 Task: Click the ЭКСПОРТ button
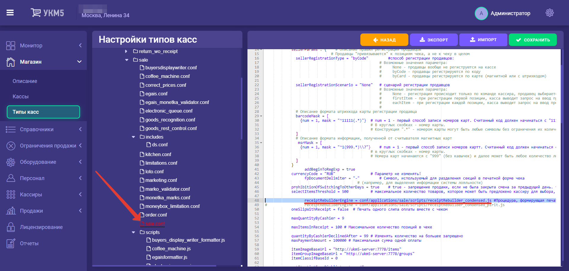[x=434, y=40]
